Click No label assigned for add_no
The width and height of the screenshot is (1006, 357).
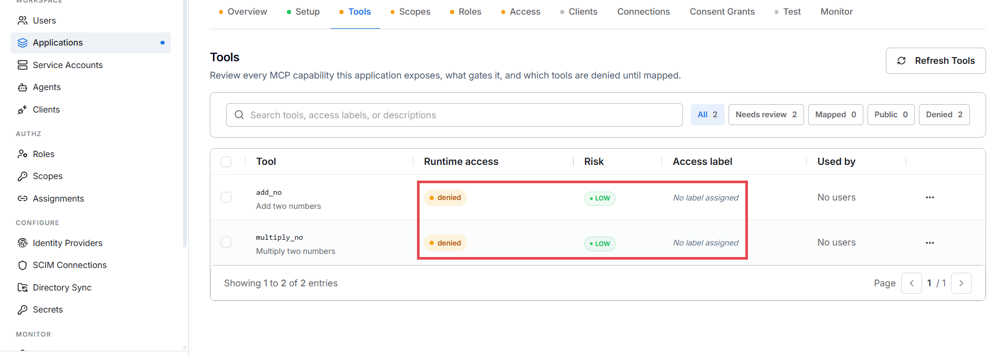click(x=705, y=198)
